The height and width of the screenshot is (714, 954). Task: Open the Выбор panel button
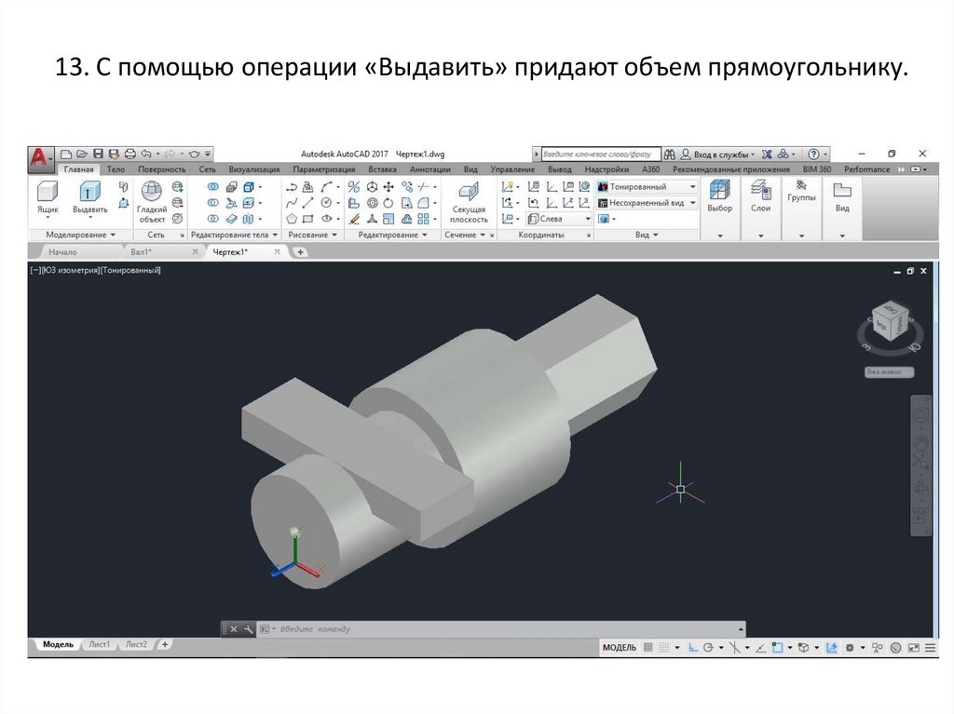[720, 208]
